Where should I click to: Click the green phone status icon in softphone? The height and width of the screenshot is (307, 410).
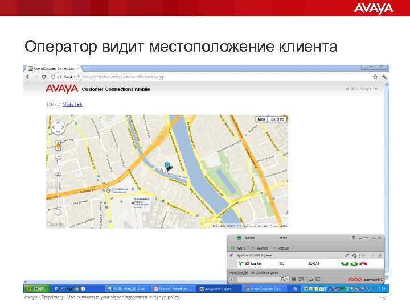click(x=239, y=238)
